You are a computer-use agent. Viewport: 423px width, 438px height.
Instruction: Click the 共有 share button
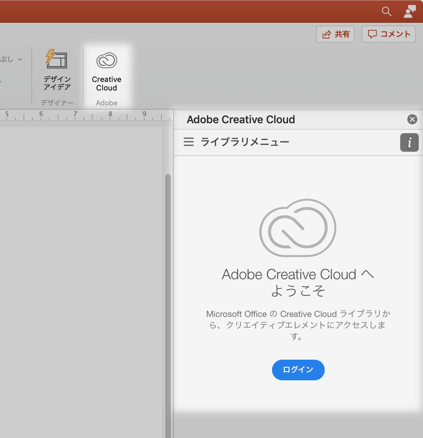coord(335,34)
